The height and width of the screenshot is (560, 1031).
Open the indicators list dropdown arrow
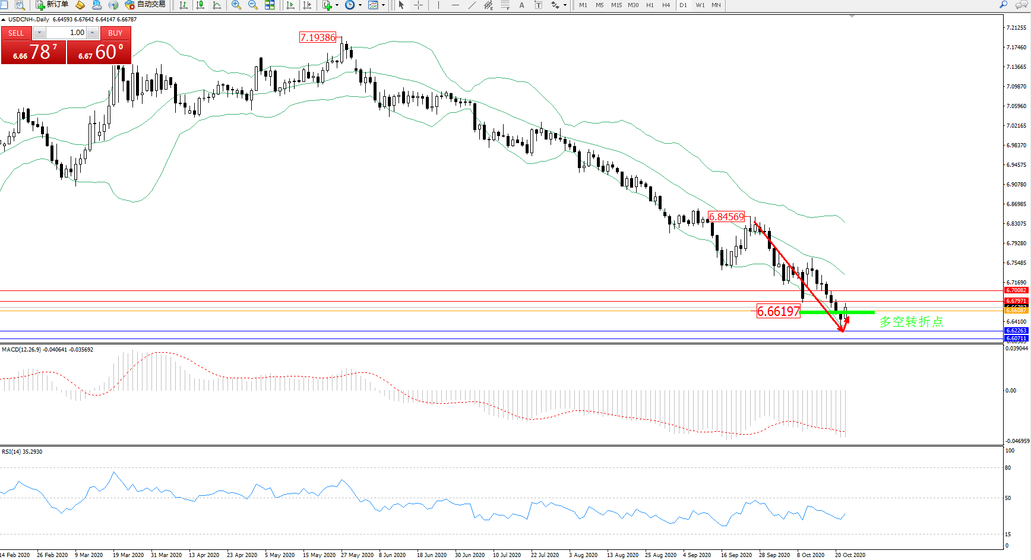pyautogui.click(x=337, y=5)
